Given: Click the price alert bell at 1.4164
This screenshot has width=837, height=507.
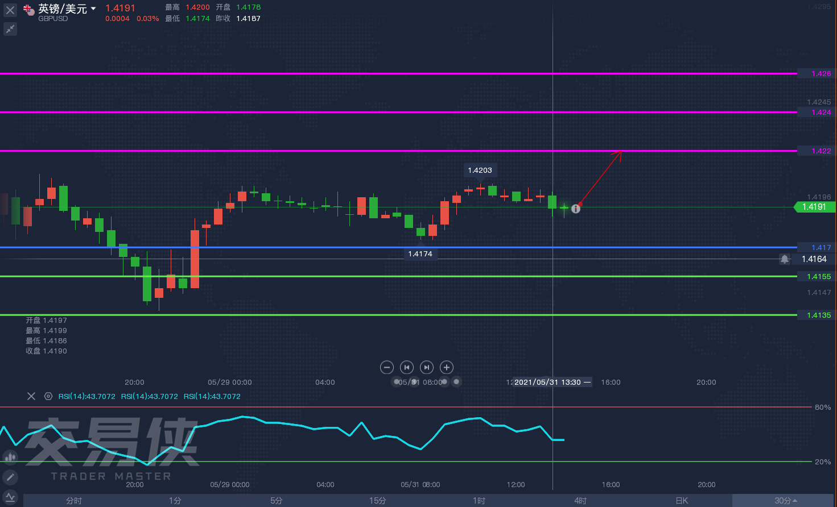Looking at the screenshot, I should coord(785,259).
